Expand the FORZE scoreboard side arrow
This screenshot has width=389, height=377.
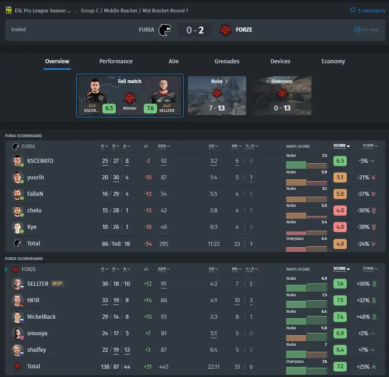click(x=6, y=269)
